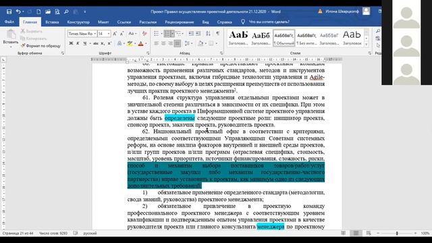Click the Что вы хотите сделать search field
The width and height of the screenshot is (432, 243).
coord(269,22)
